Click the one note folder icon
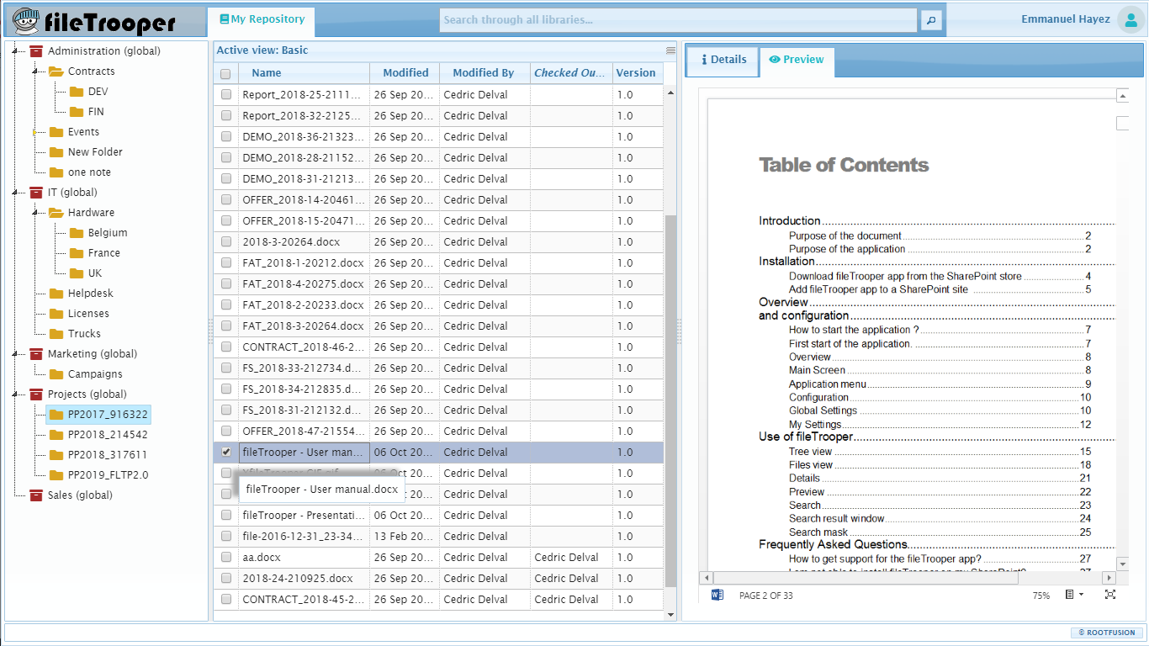This screenshot has height=646, width=1149. coord(56,172)
